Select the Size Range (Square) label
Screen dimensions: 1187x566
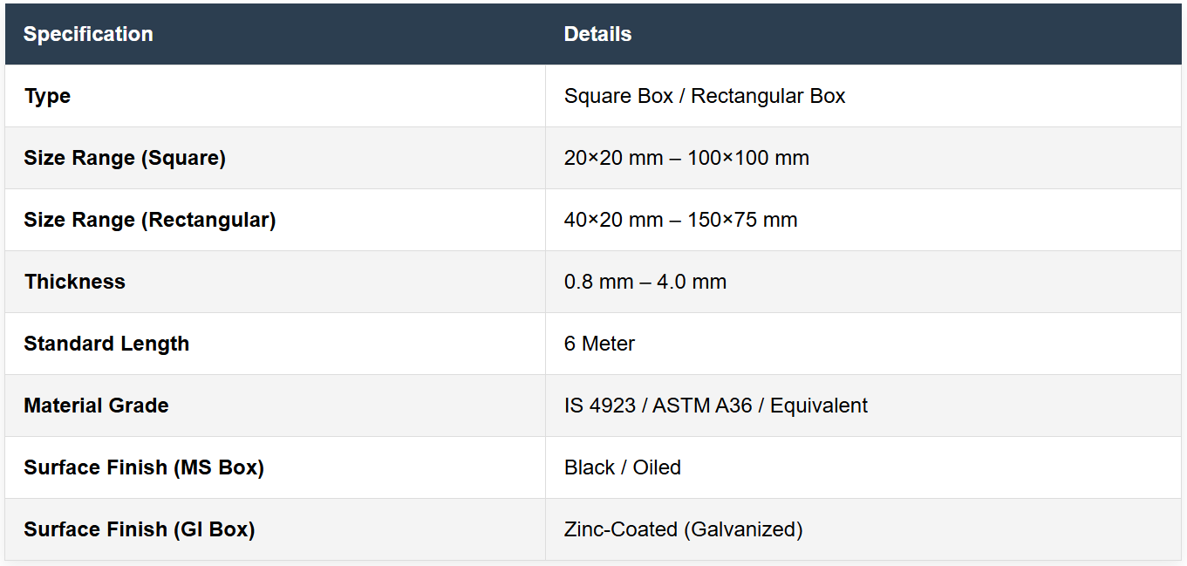125,158
